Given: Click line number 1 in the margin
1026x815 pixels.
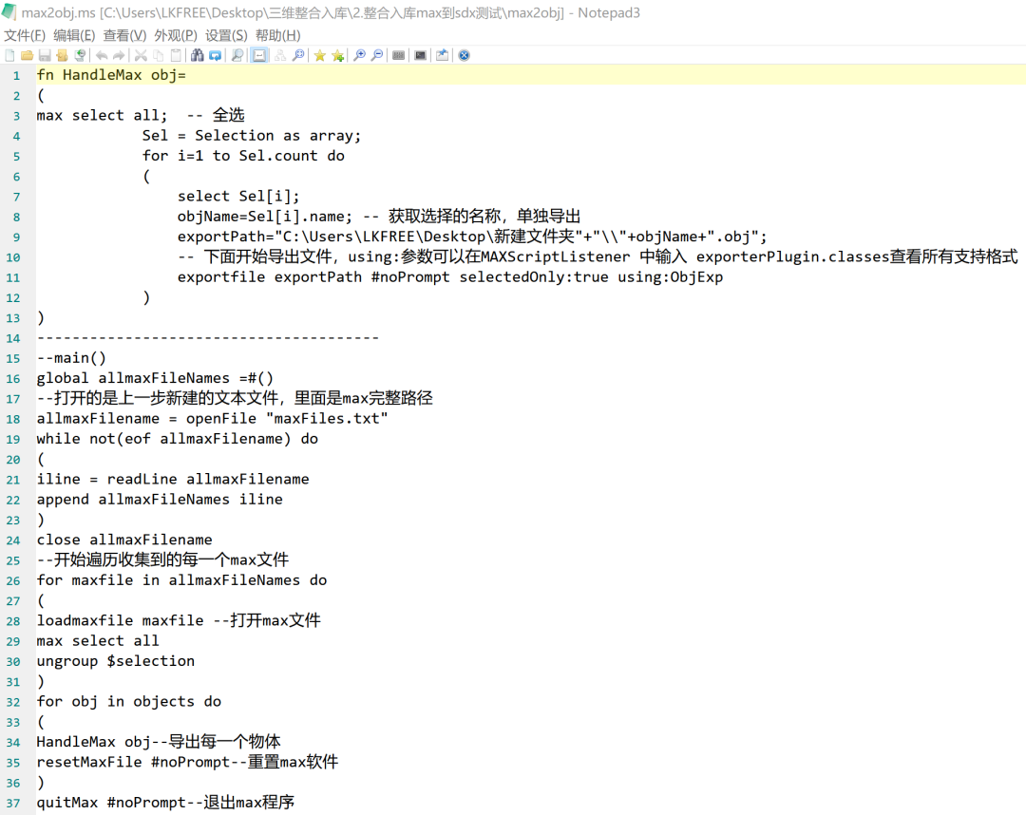Looking at the screenshot, I should pos(16,76).
